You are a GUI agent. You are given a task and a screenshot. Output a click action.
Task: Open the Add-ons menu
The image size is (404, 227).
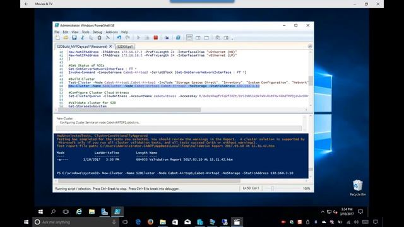pyautogui.click(x=112, y=32)
